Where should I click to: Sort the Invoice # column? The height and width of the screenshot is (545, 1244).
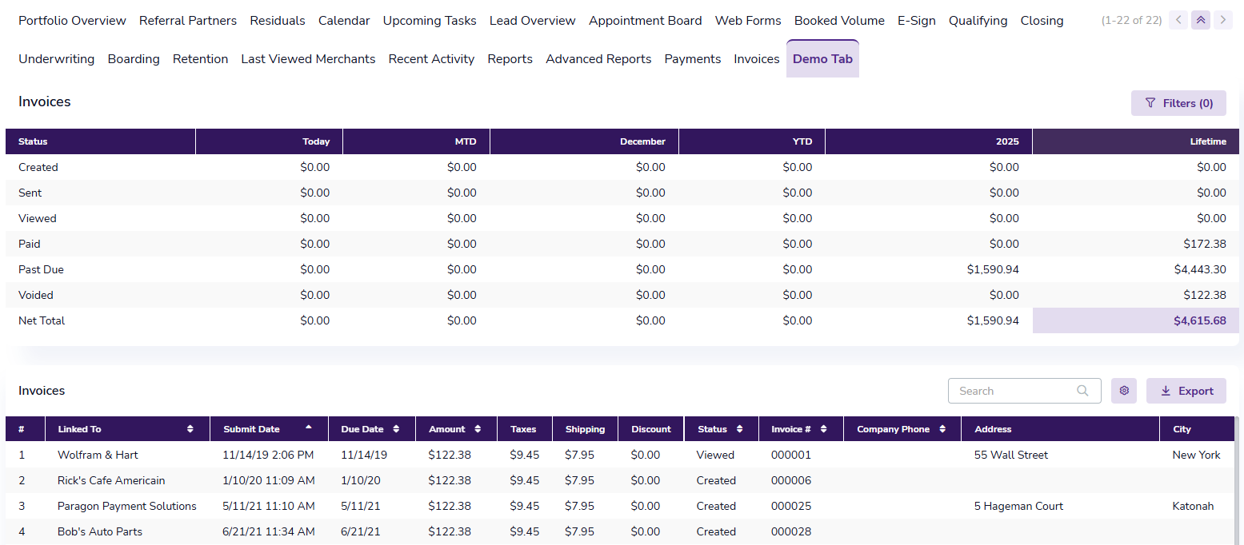point(823,429)
